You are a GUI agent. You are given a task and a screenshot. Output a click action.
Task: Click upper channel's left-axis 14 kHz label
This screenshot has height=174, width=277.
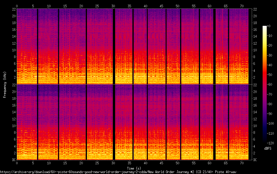pos(14,36)
